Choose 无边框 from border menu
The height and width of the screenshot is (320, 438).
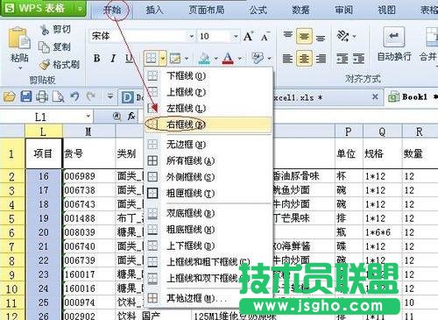pyautogui.click(x=208, y=145)
